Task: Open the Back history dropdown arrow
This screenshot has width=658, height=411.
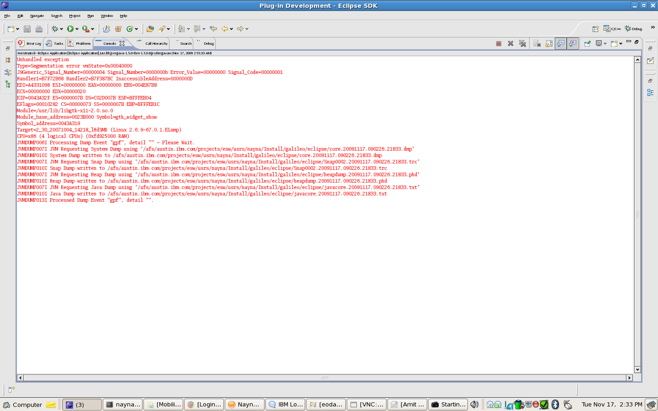Action: pyautogui.click(x=231, y=29)
